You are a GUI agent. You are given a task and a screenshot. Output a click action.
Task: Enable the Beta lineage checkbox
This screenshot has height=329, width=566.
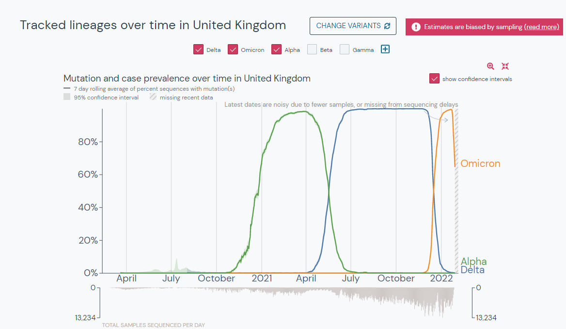[312, 49]
